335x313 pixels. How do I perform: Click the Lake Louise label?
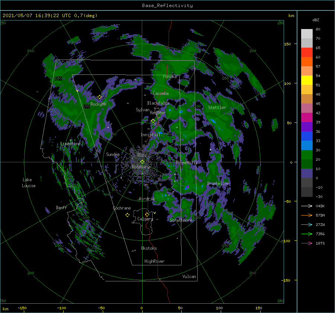click(x=29, y=183)
